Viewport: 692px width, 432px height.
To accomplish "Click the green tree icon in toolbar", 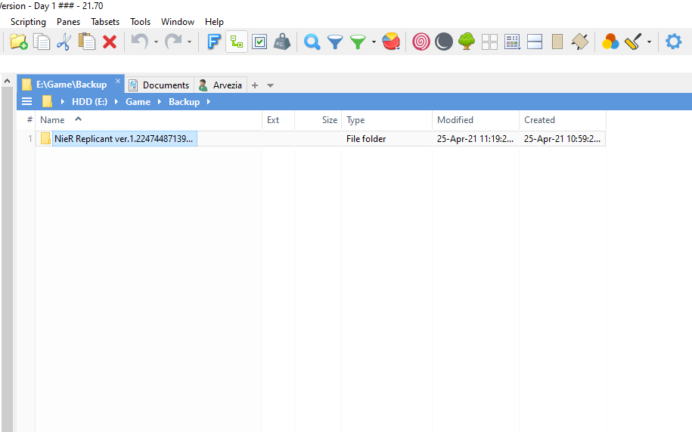I will (x=467, y=42).
